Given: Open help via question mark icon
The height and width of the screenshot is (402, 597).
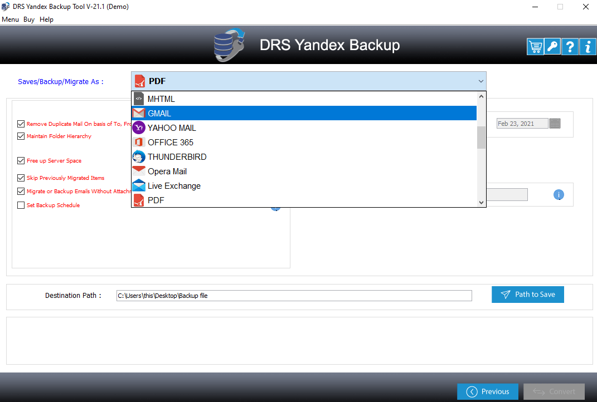Looking at the screenshot, I should click(x=570, y=47).
